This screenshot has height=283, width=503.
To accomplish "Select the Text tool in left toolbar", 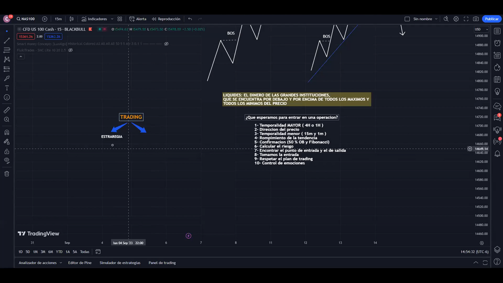I will (7, 88).
